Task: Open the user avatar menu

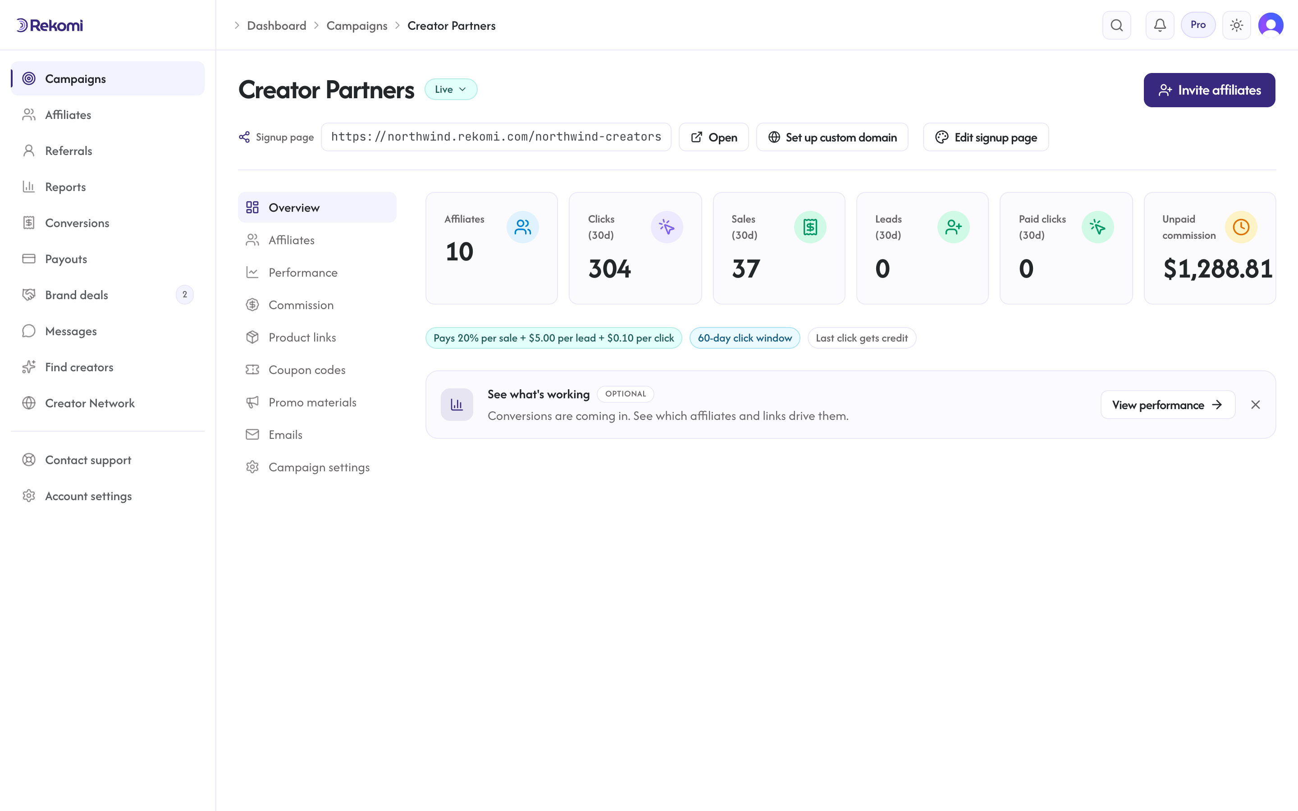Action: (1271, 25)
